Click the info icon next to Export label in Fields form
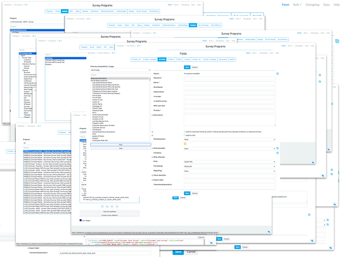Viewport: 342px width, 257px height. [152, 180]
